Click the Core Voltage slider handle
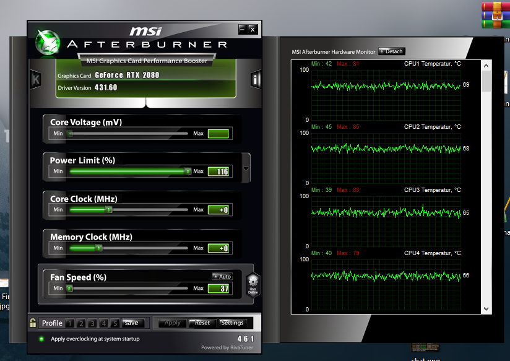Image resolution: width=510 pixels, height=361 pixels. pyautogui.click(x=69, y=134)
